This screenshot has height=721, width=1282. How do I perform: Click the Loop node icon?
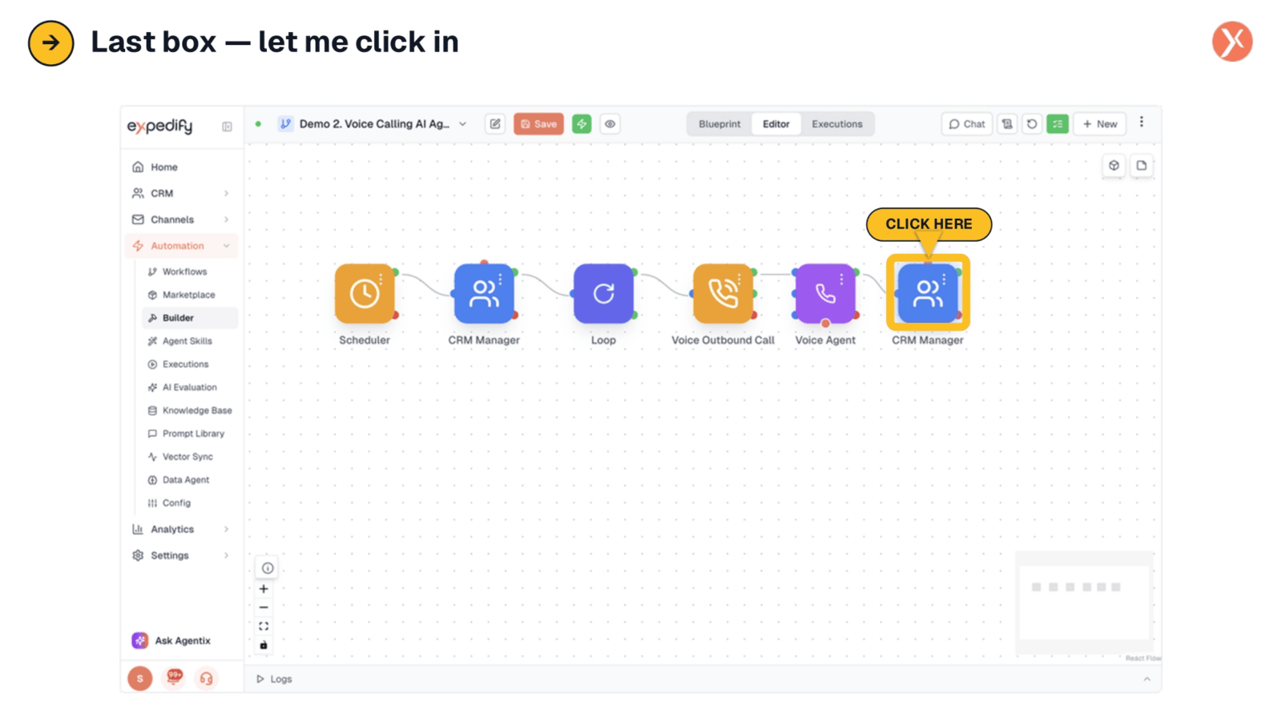click(x=603, y=293)
